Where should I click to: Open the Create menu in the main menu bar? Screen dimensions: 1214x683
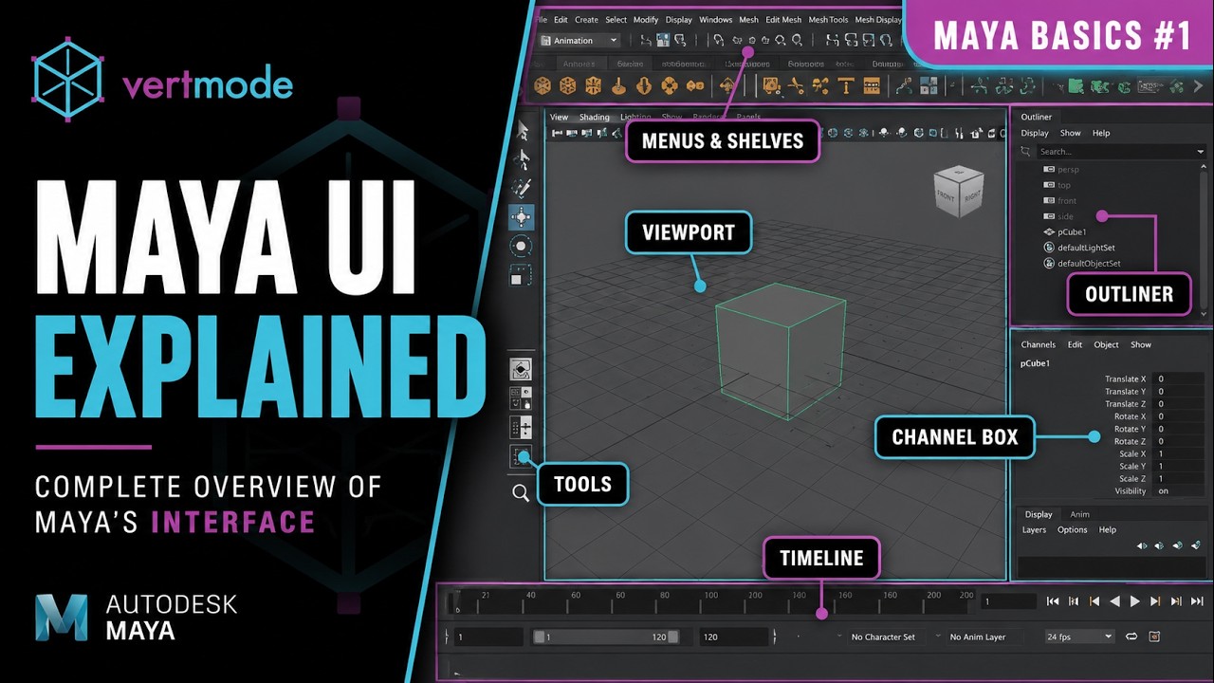[586, 20]
